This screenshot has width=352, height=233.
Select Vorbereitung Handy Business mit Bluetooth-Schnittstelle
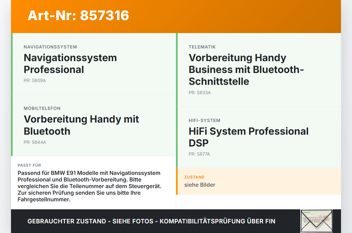tap(246, 69)
